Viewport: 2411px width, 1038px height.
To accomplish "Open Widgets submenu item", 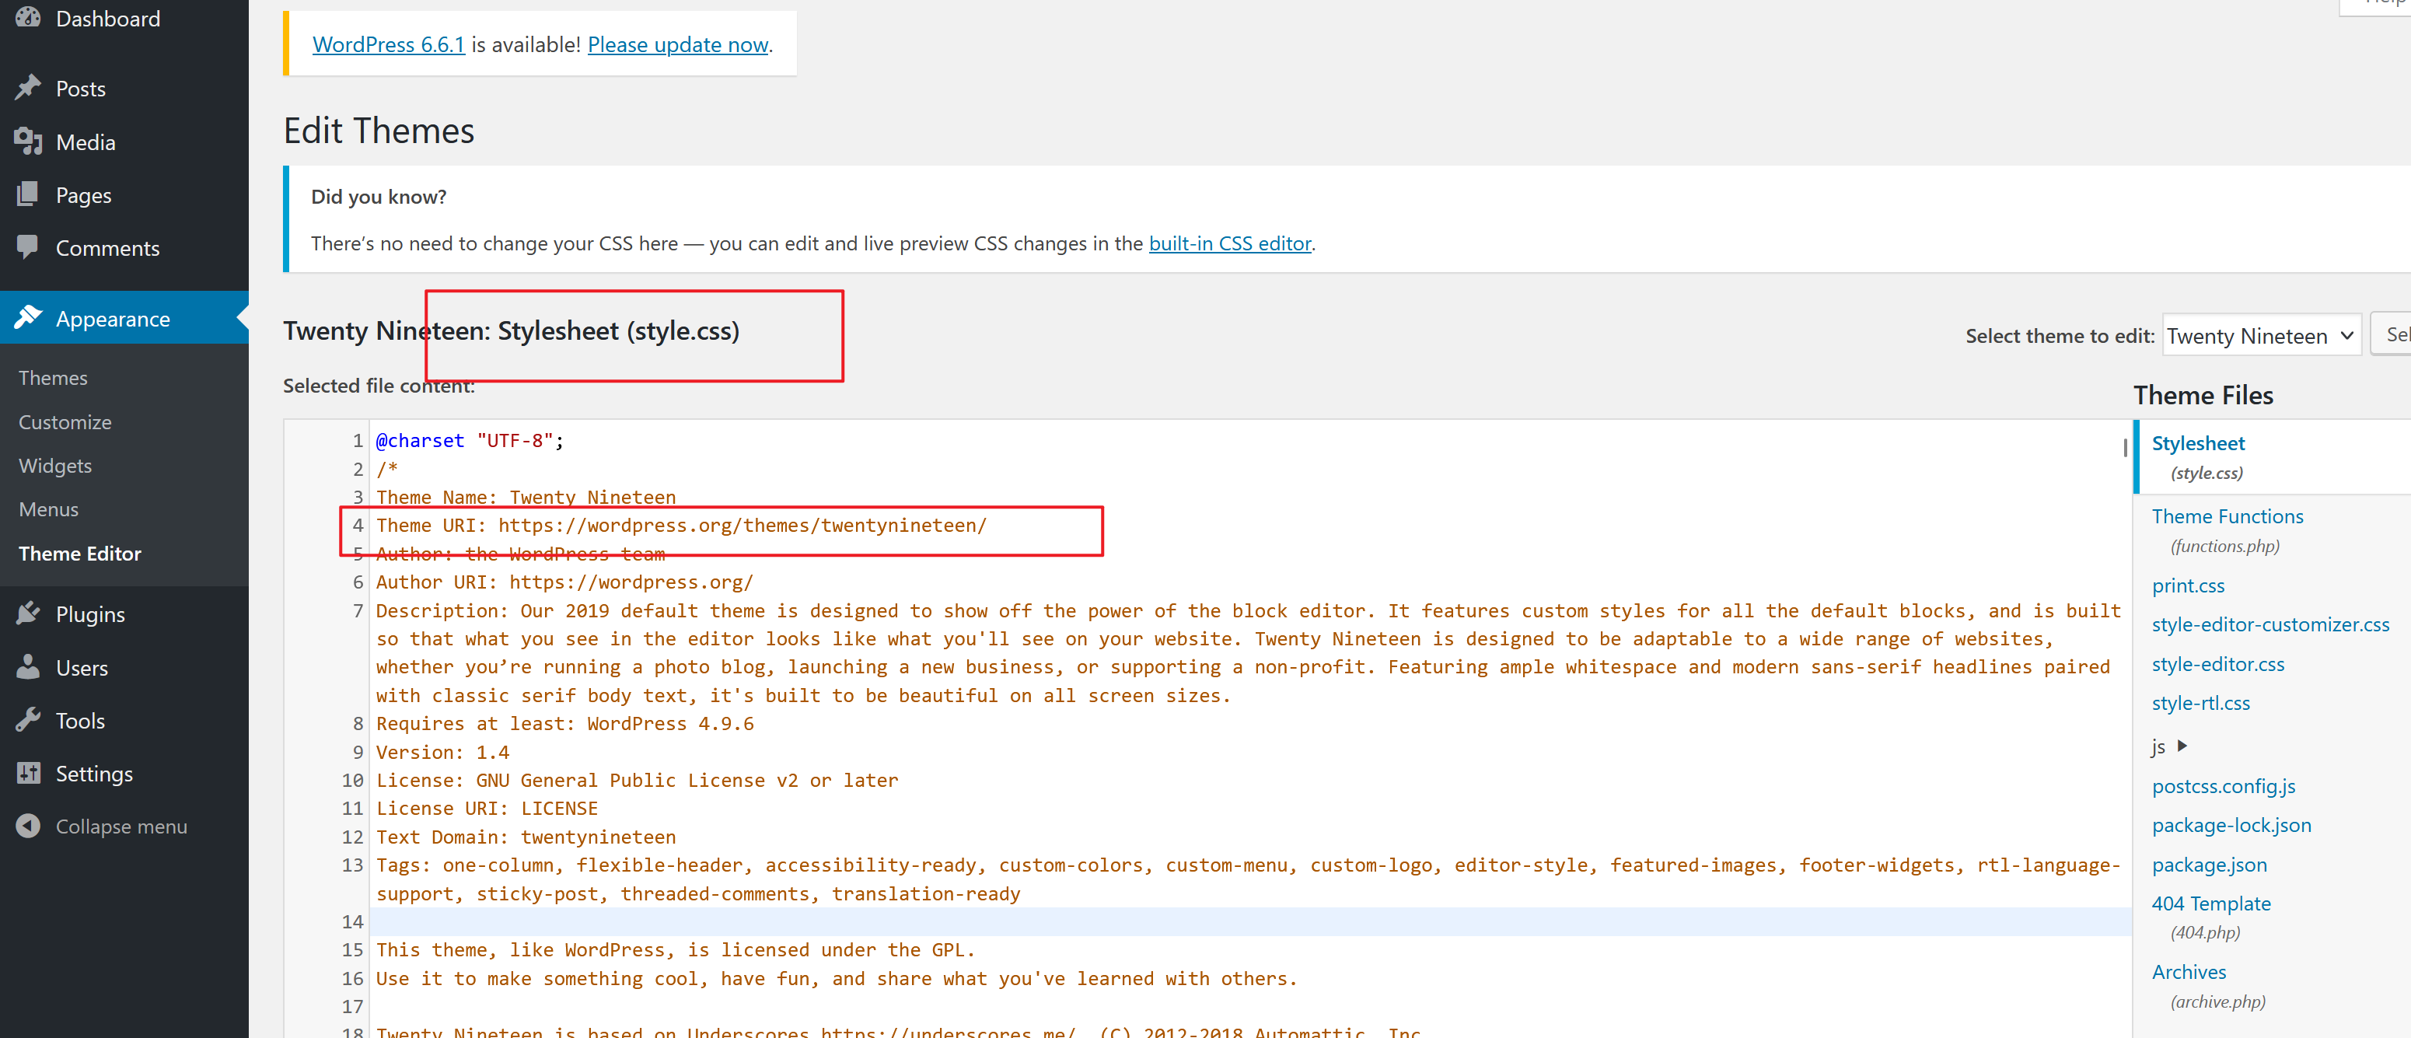I will point(55,466).
